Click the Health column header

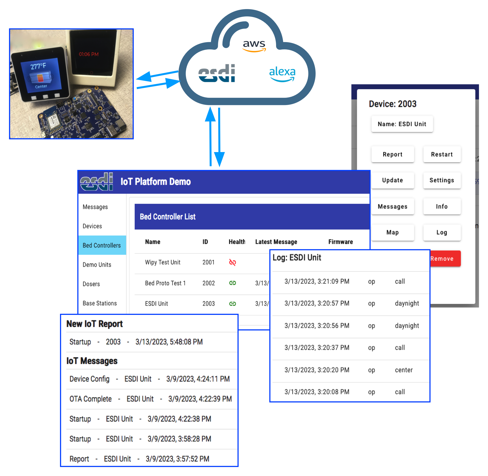coord(237,242)
